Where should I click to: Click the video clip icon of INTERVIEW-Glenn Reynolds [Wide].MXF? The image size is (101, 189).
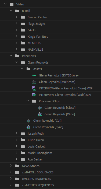coord(34,95)
